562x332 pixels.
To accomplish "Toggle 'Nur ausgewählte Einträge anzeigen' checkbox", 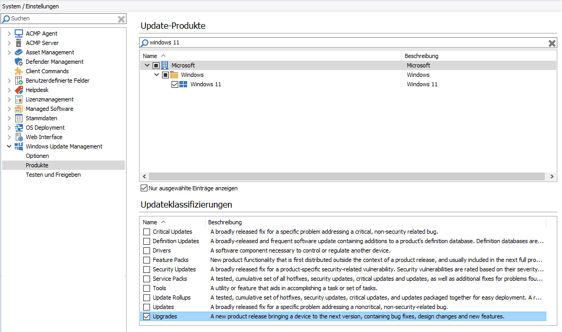I will click(x=144, y=188).
